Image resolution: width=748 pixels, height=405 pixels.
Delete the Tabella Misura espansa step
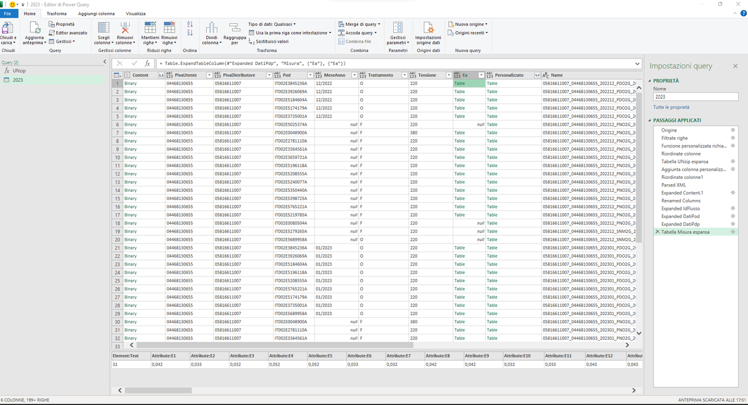657,232
